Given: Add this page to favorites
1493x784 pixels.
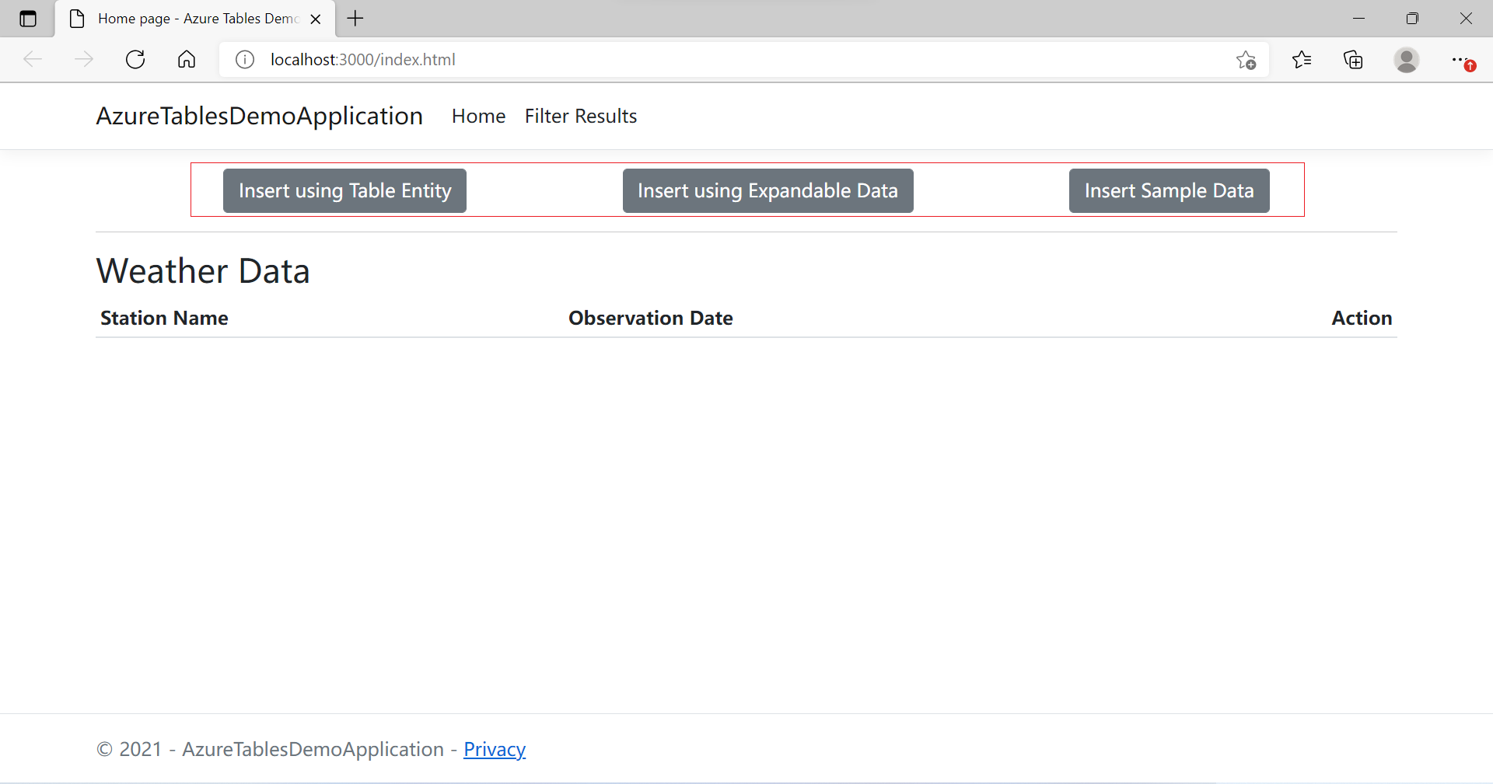Looking at the screenshot, I should (x=1246, y=60).
